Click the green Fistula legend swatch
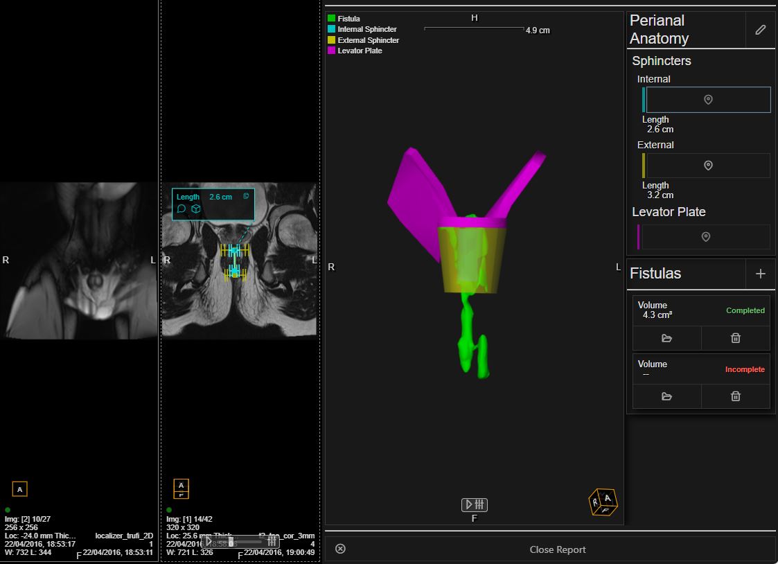This screenshot has height=564, width=778. 332,19
